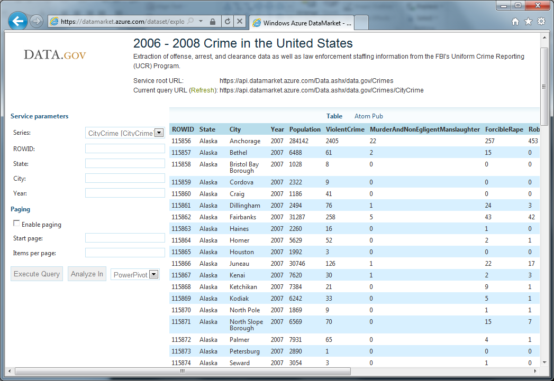Select the Bristol Bay Borough cell

click(244, 168)
